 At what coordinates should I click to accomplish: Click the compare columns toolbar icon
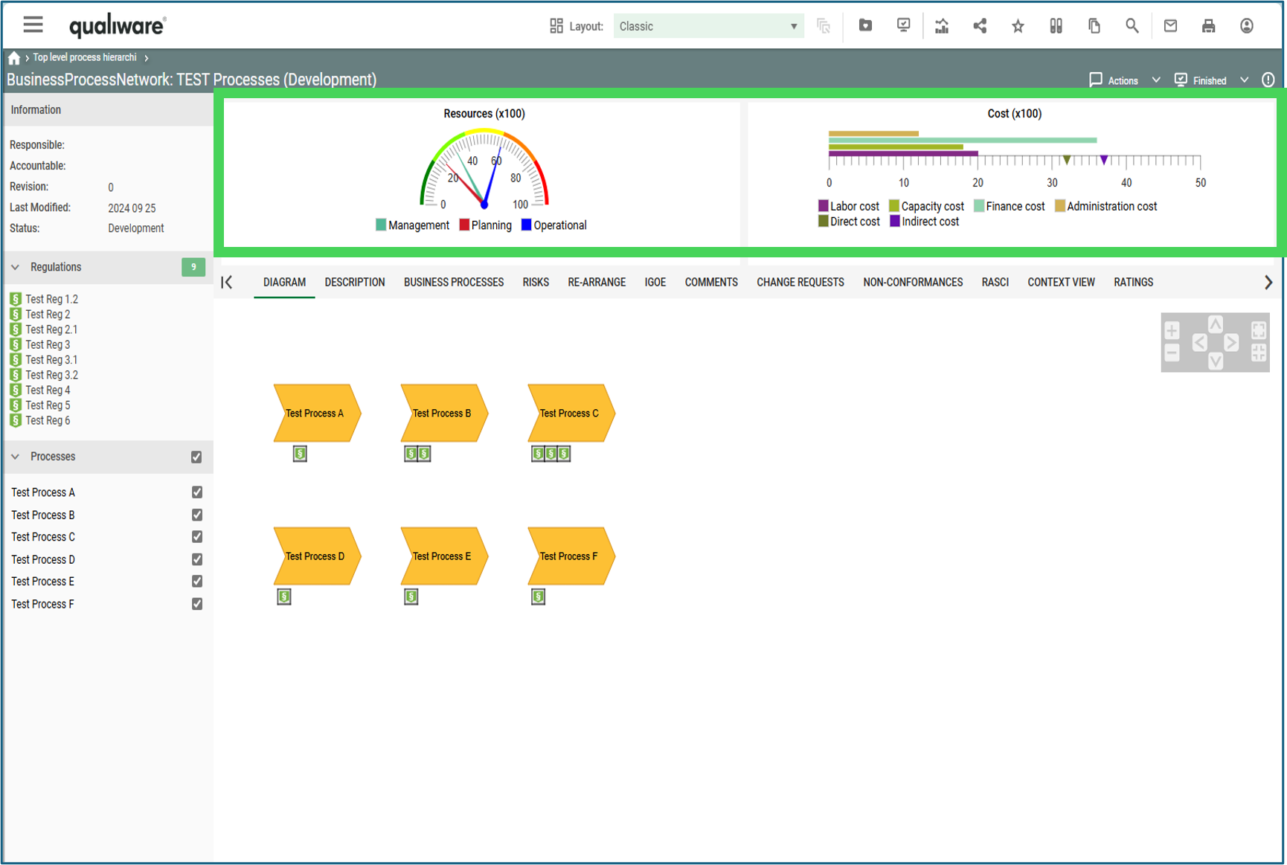(x=1056, y=26)
